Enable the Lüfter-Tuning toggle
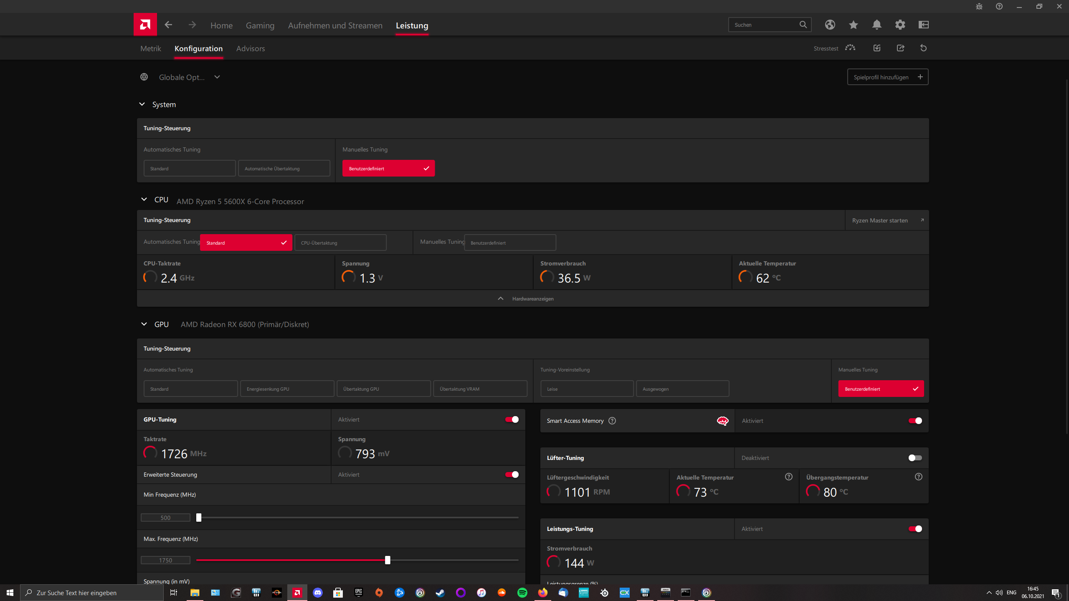 914,457
